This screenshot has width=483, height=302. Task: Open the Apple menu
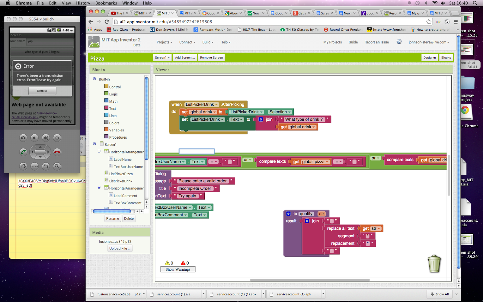(8, 3)
